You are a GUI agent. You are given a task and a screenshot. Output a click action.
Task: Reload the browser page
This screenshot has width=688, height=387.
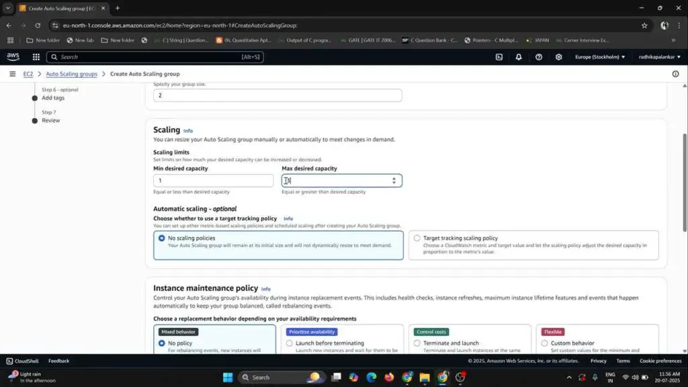[x=38, y=26]
